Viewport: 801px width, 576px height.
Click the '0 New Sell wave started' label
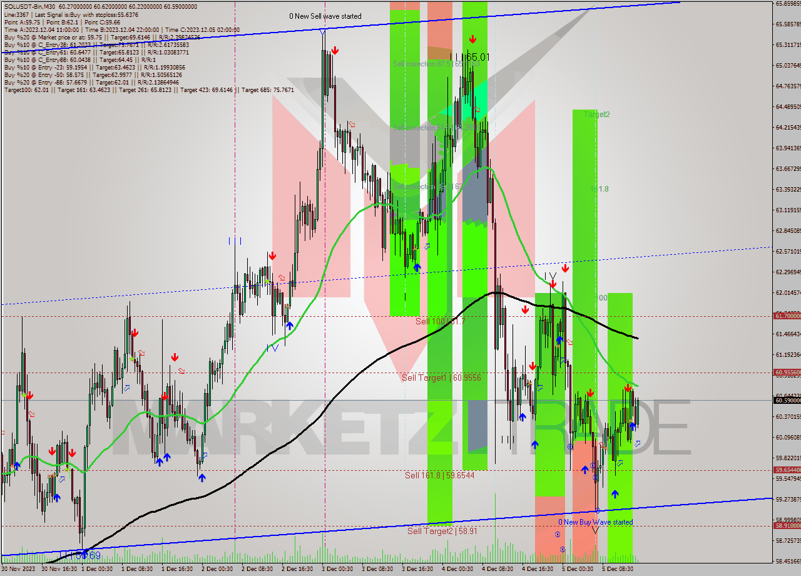[x=325, y=16]
